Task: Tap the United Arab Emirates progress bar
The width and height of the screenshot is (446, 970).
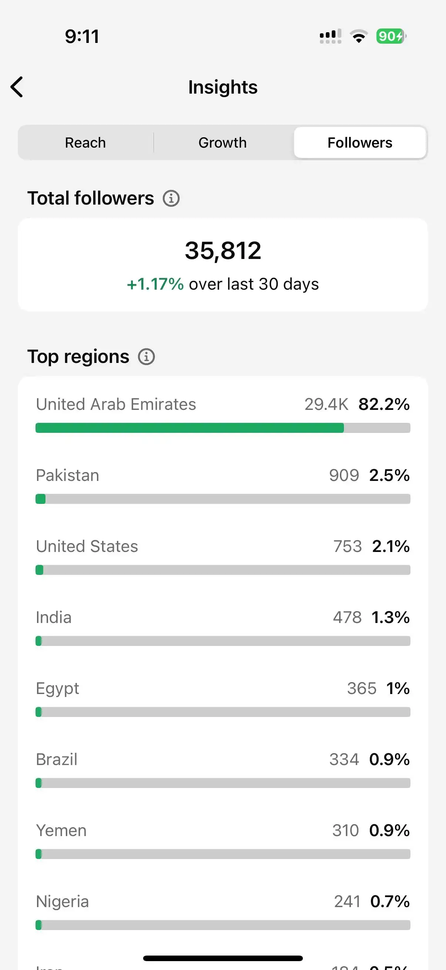Action: [223, 428]
